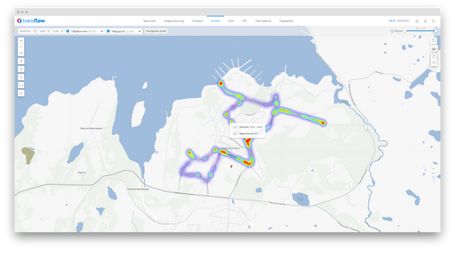Click the right handle of time slider
455x253 pixels.
[436, 31]
